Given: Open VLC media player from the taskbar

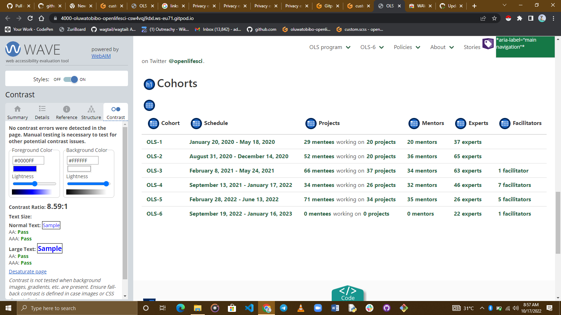Looking at the screenshot, I should point(301,308).
